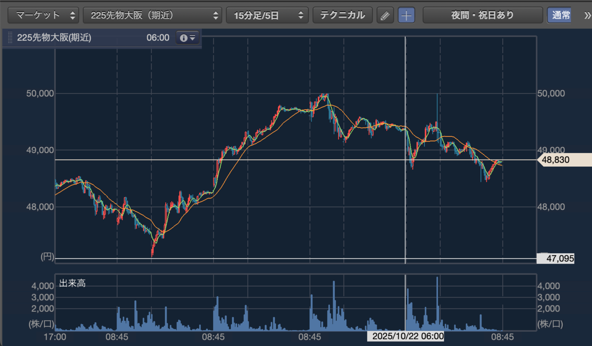
Task: Open the info dropdown beside 06:00
Action: tap(188, 38)
